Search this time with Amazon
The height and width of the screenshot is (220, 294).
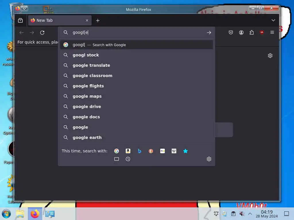[x=128, y=151]
